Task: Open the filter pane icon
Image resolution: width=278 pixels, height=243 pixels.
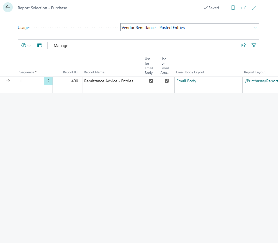Action: [254, 45]
